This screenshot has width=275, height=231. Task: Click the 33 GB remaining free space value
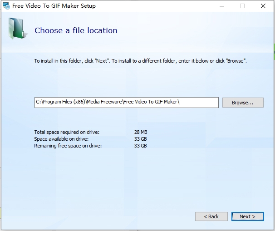coord(140,146)
